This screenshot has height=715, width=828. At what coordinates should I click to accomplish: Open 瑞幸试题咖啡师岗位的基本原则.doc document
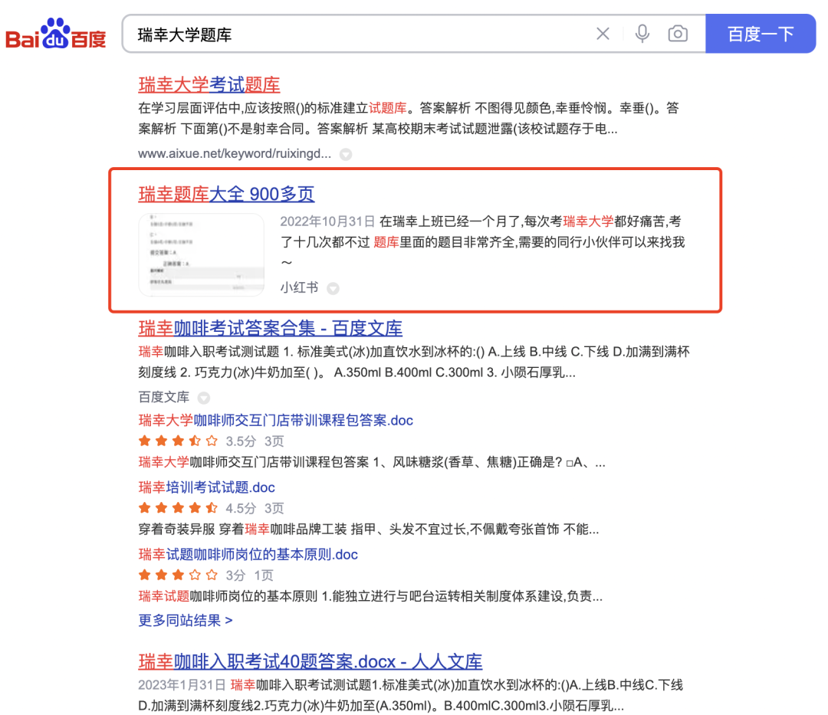click(248, 555)
